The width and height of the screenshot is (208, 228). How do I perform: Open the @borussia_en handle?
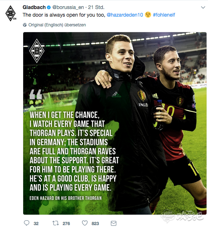click(68, 8)
